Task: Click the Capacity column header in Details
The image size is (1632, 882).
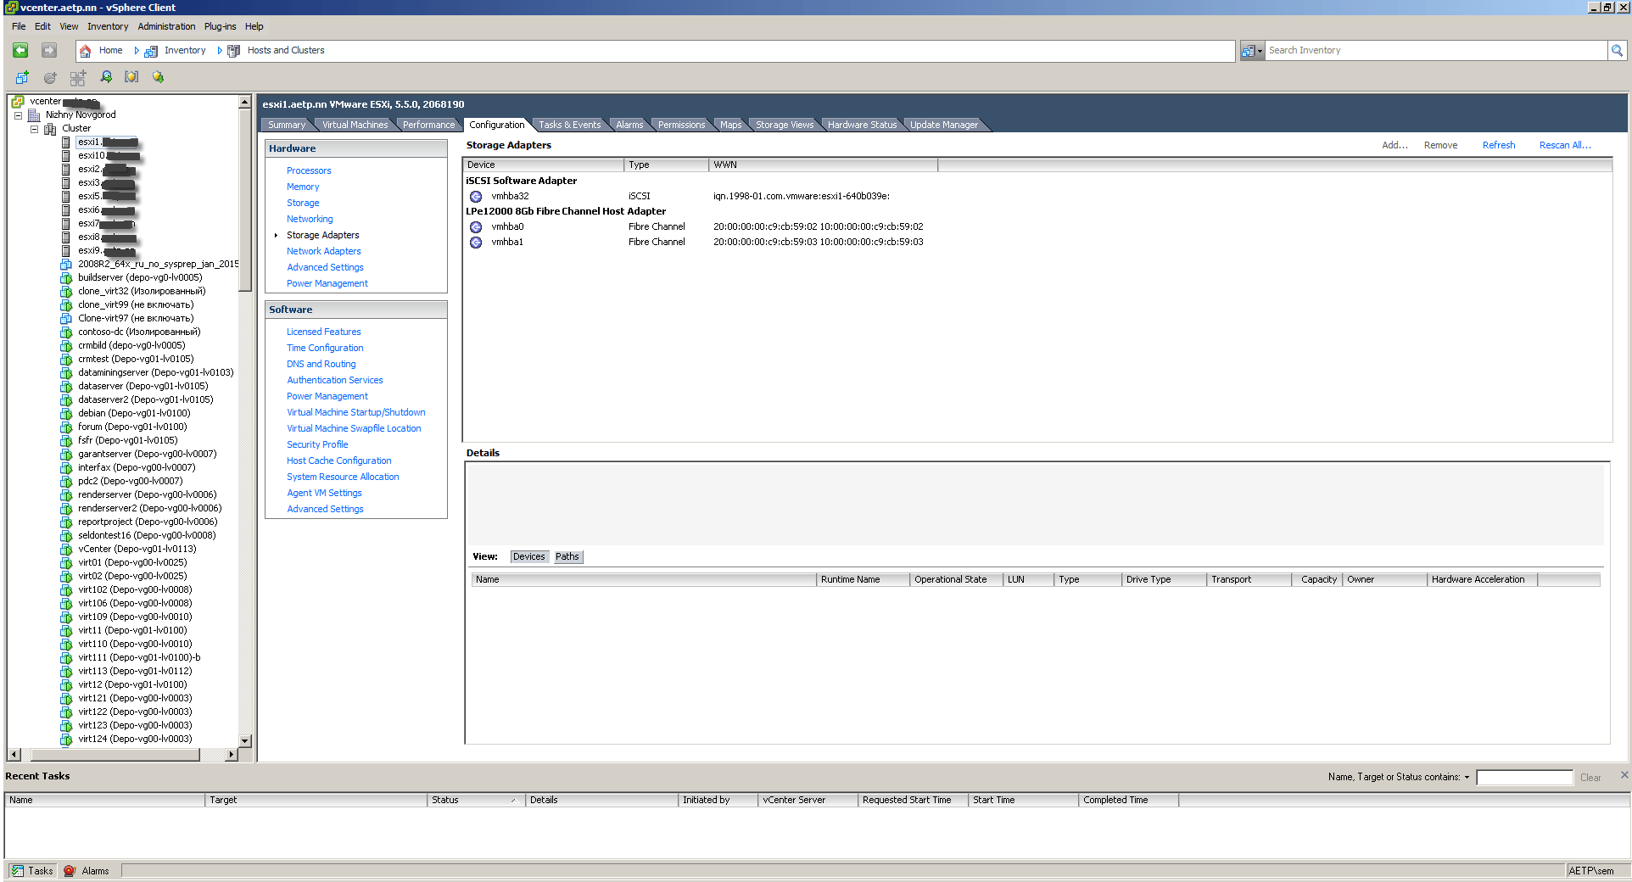Action: click(1317, 580)
